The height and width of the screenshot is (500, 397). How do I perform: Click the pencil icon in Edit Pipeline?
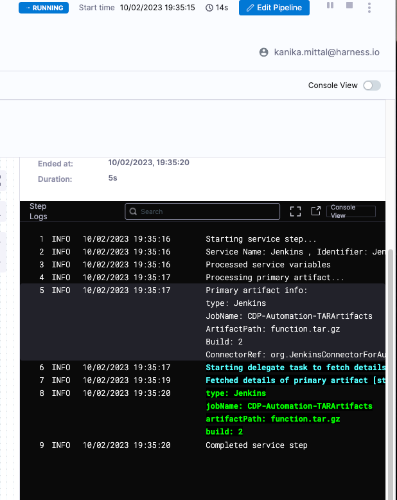coord(251,8)
